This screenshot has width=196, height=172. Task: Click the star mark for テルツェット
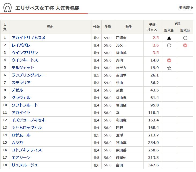pyautogui.click(x=169, y=68)
